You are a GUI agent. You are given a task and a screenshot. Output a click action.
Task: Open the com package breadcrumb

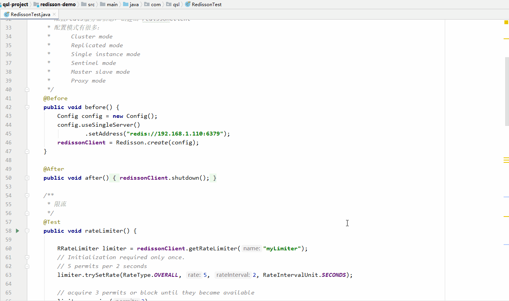click(x=153, y=5)
